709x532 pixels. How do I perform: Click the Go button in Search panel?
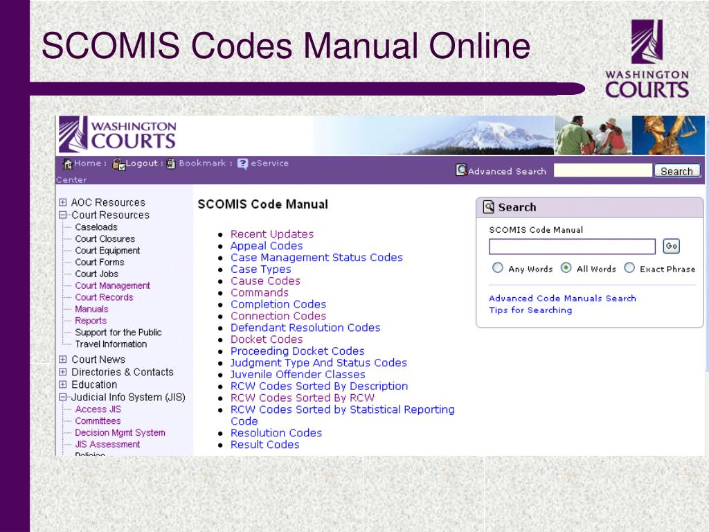(x=672, y=246)
